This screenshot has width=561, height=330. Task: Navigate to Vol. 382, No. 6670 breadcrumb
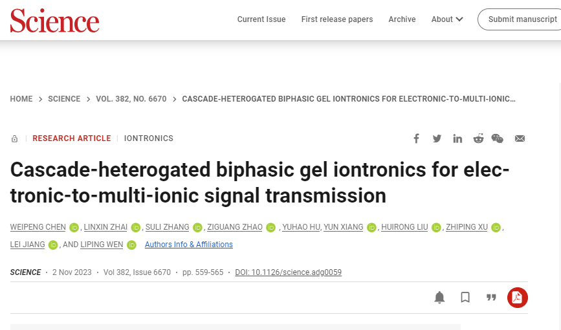(131, 99)
